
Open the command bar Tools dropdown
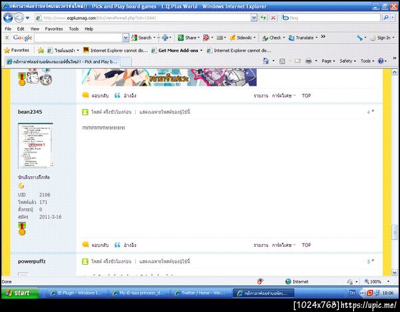pyautogui.click(x=367, y=61)
